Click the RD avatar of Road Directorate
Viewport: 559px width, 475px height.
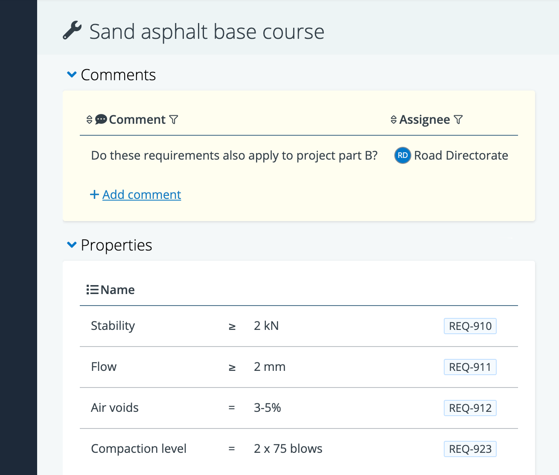point(402,155)
